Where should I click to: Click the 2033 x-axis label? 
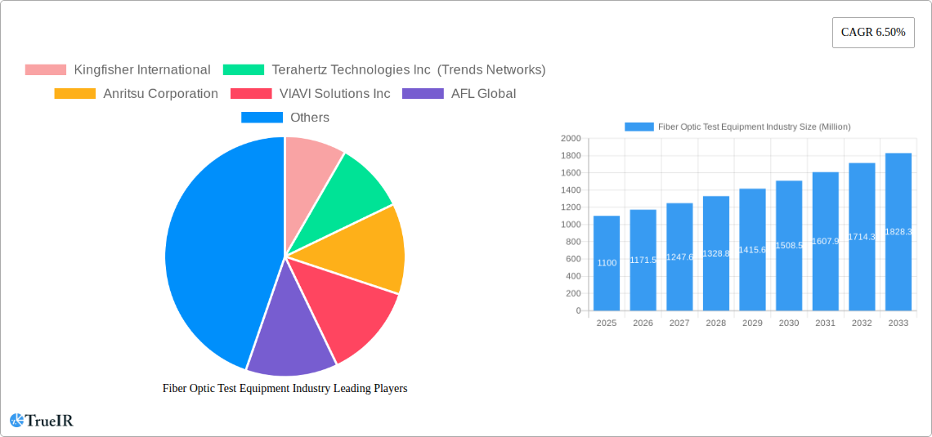tap(898, 323)
